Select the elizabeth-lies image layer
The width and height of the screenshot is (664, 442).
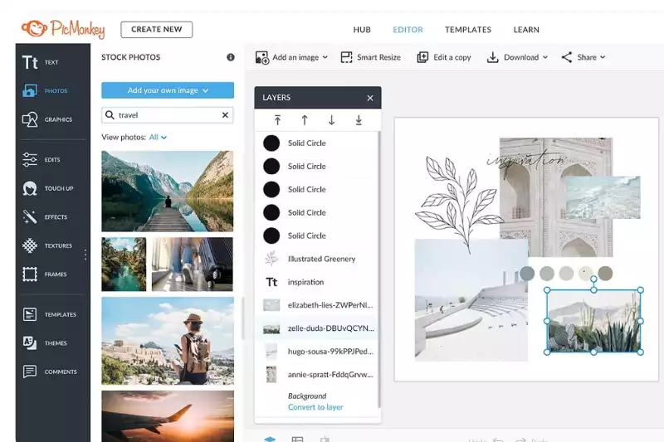316,305
